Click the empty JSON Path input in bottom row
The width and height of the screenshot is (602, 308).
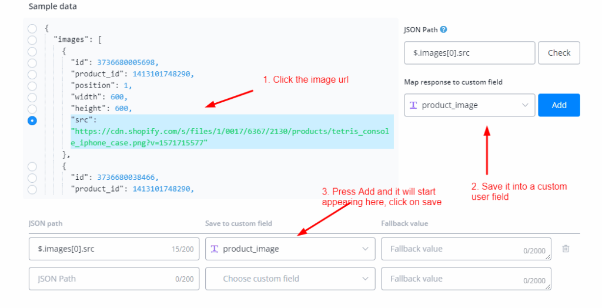pos(100,279)
